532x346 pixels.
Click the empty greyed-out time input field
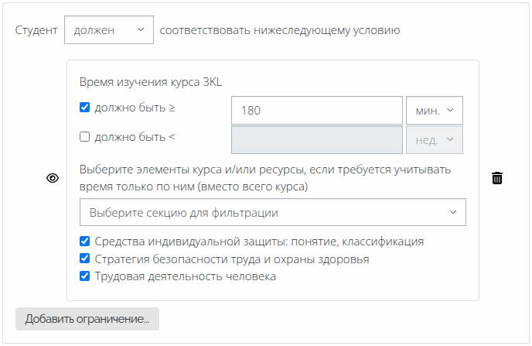316,140
